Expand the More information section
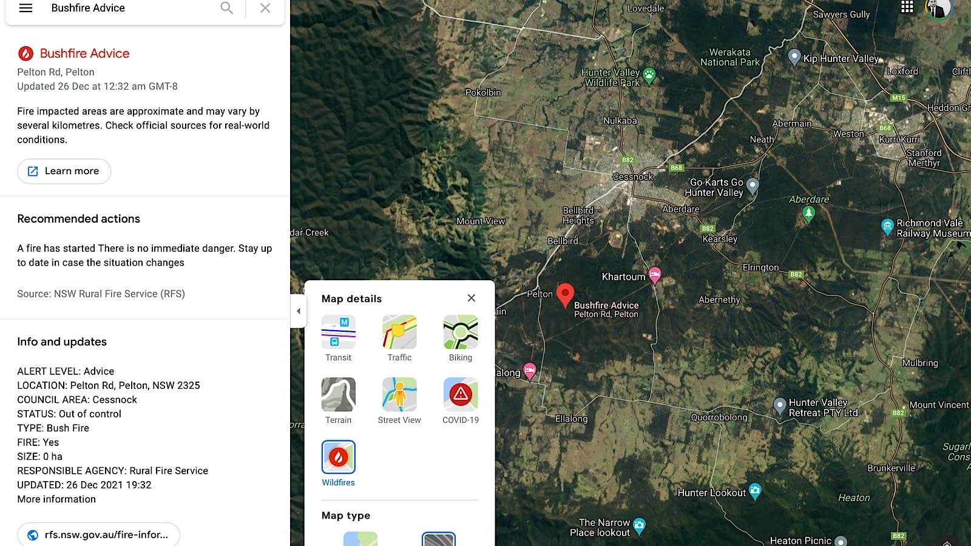Screen dimensions: 971x546 [x=56, y=499]
